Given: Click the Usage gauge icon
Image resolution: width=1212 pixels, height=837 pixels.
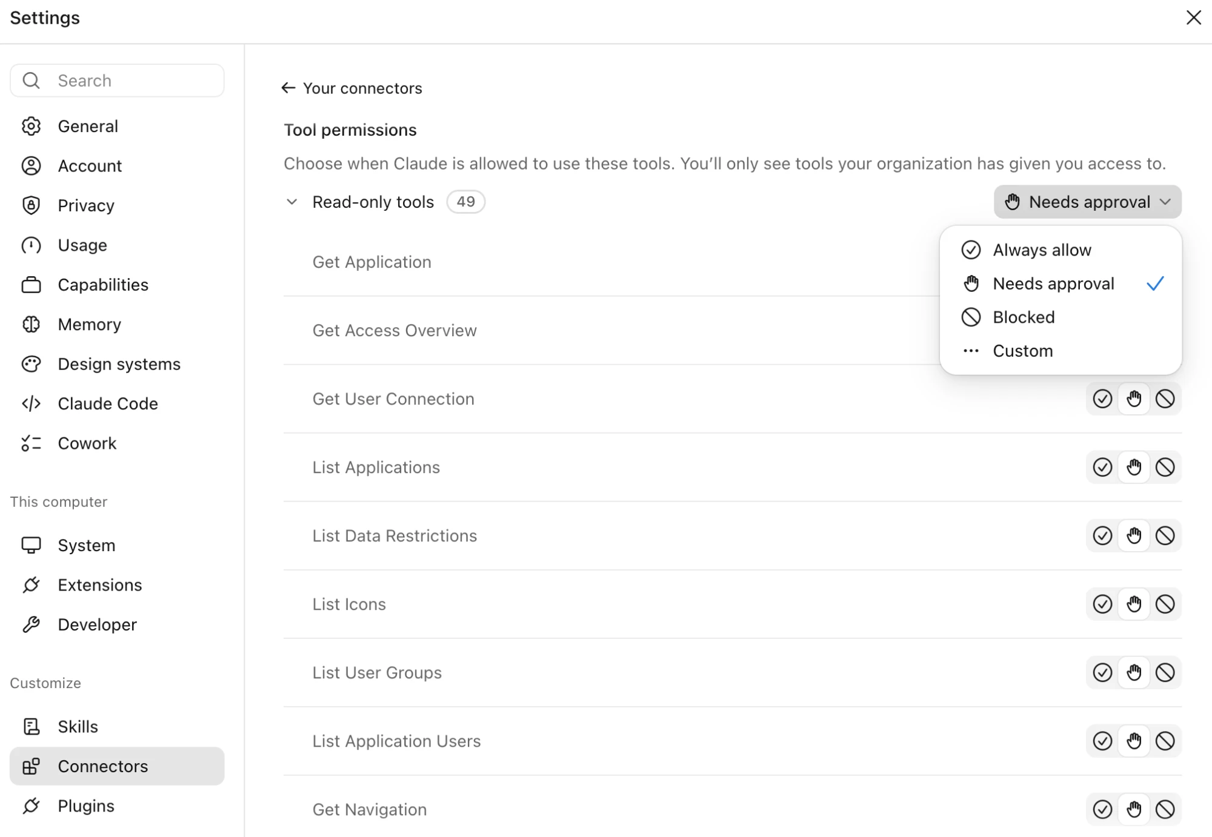Looking at the screenshot, I should point(31,245).
